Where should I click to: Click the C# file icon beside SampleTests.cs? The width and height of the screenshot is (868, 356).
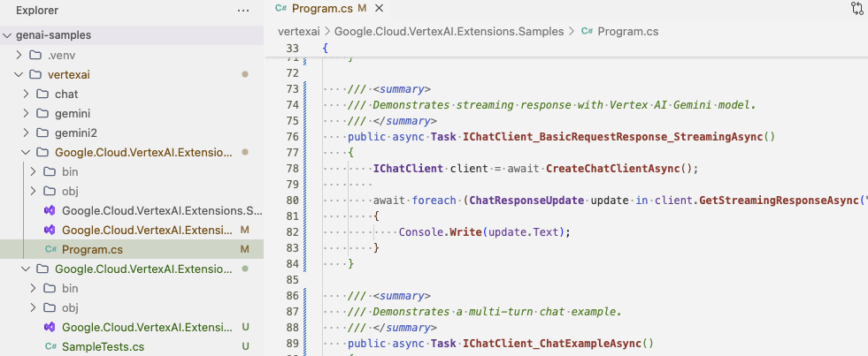click(50, 346)
